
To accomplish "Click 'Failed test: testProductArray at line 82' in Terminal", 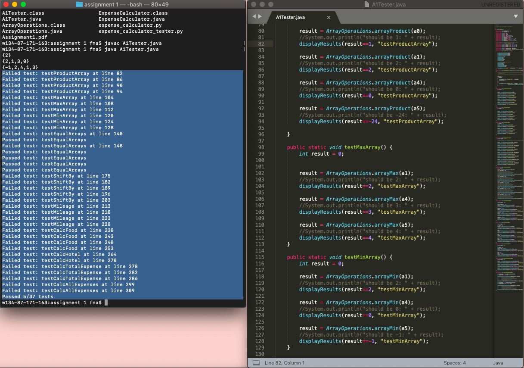I will pyautogui.click(x=62, y=73).
